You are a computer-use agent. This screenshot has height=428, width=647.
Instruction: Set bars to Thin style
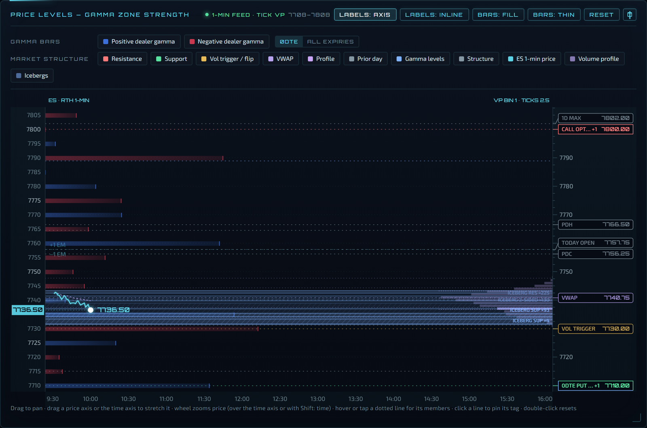pyautogui.click(x=554, y=15)
